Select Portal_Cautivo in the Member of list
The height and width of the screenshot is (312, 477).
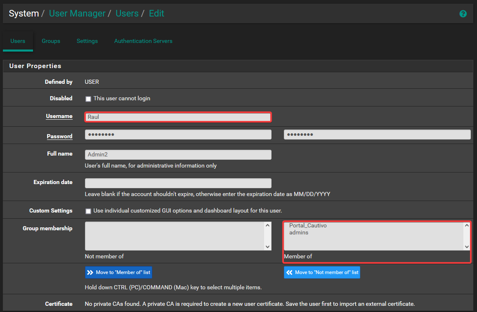tap(308, 226)
